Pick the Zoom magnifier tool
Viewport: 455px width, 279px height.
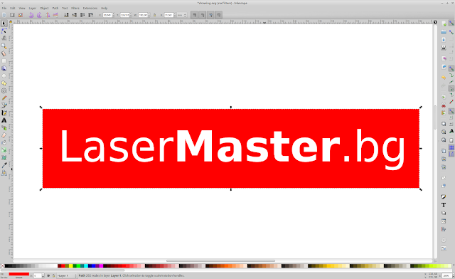tap(4, 46)
